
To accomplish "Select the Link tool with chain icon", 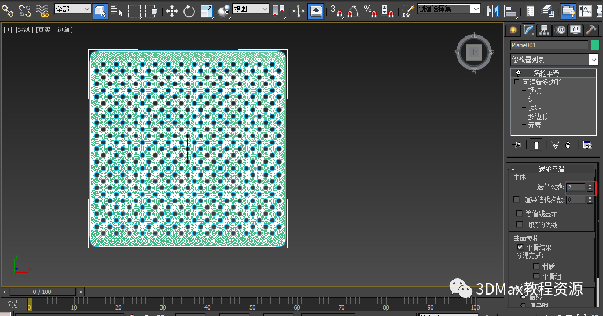I will point(8,10).
